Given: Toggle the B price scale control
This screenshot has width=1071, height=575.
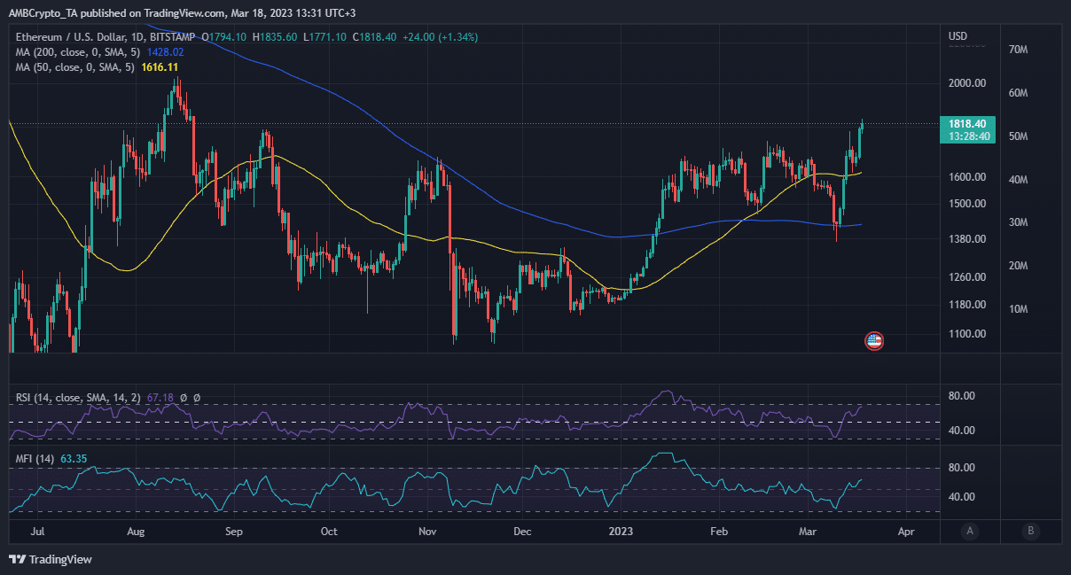Looking at the screenshot, I should [1030, 530].
